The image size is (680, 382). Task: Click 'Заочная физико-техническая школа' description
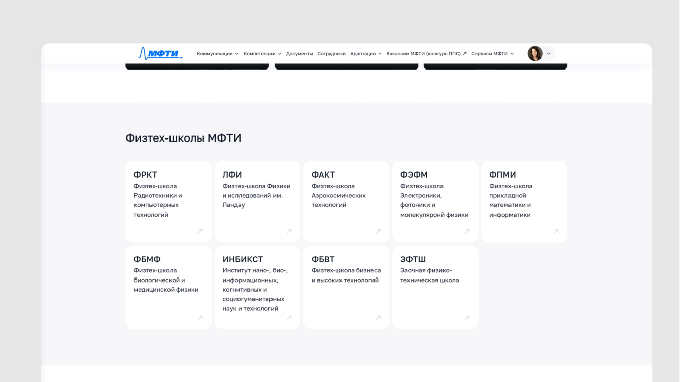429,275
